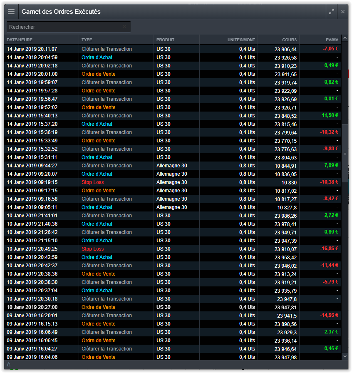The width and height of the screenshot is (352, 373).
Task: Select the row dated 14 Janv 2019 20:11:07
Action: 172,49
